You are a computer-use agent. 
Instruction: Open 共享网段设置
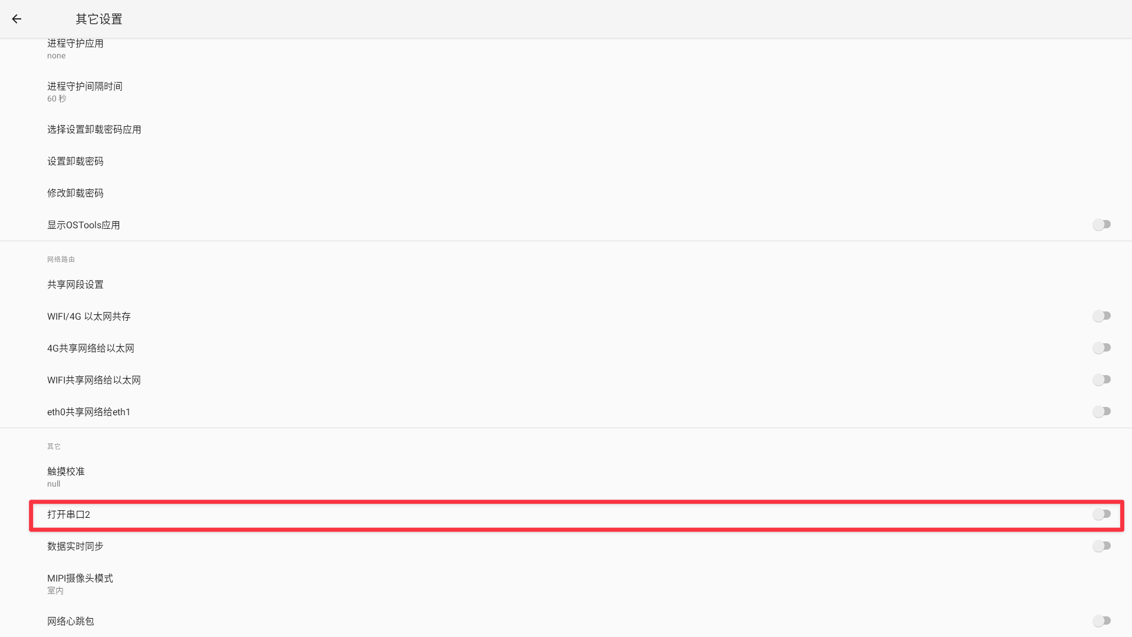[75, 285]
